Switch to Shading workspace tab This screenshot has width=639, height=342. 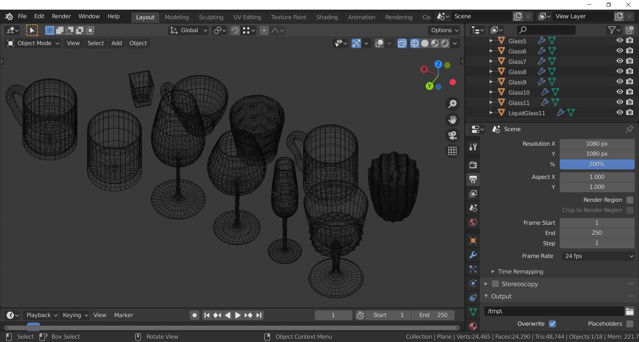[x=327, y=17]
